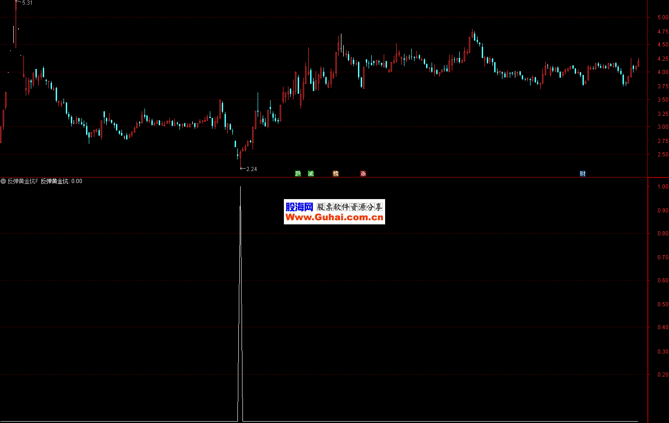The height and width of the screenshot is (423, 669).
Task: Click the blue 股海网 logo text
Action: (299, 207)
